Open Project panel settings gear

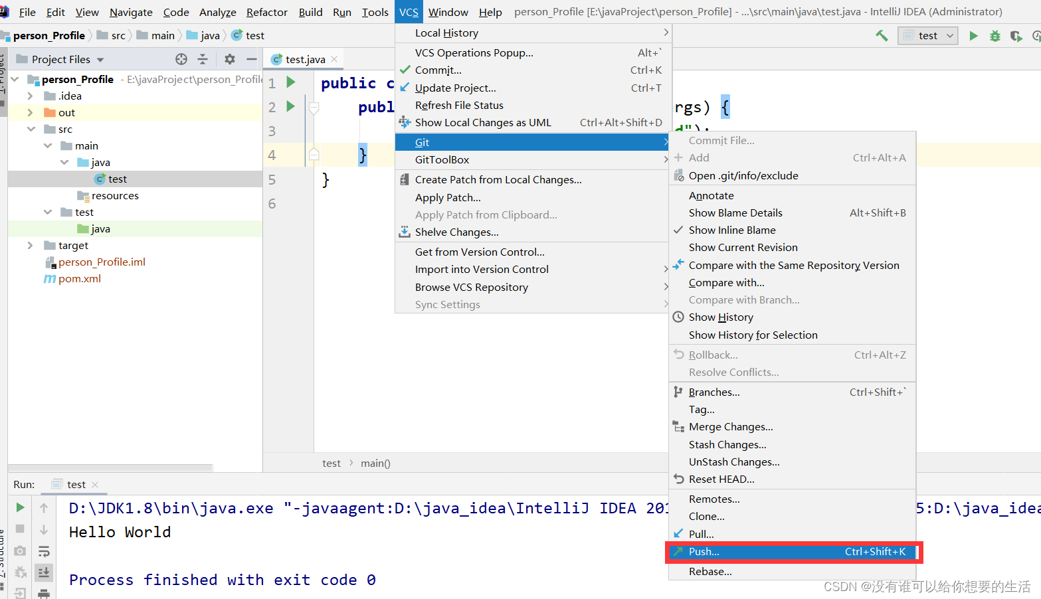pos(230,59)
